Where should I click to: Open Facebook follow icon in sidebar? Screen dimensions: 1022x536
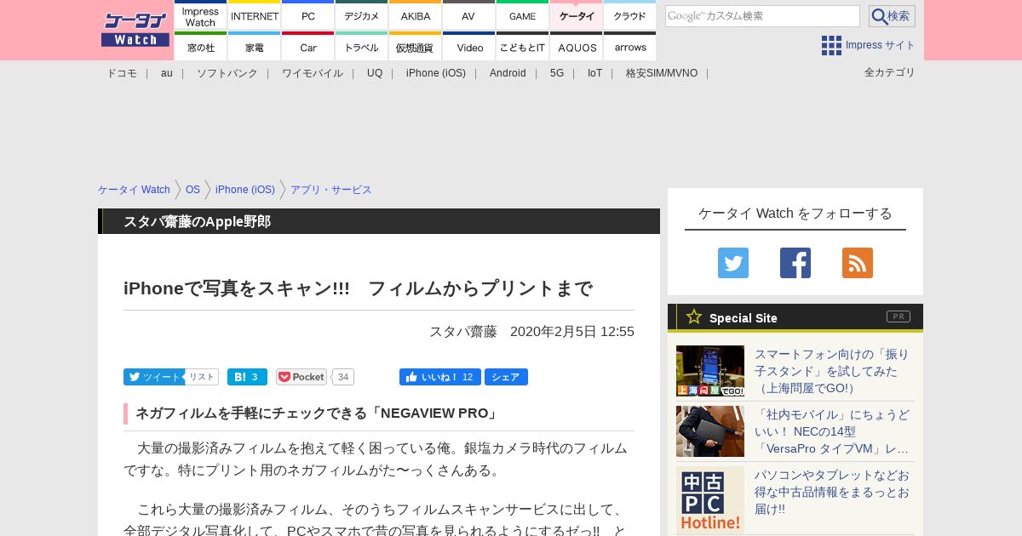(x=795, y=263)
